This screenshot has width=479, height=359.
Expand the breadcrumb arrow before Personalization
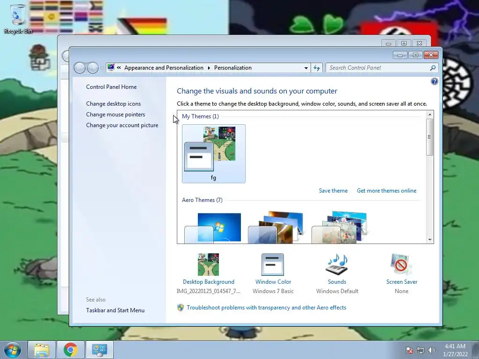209,68
